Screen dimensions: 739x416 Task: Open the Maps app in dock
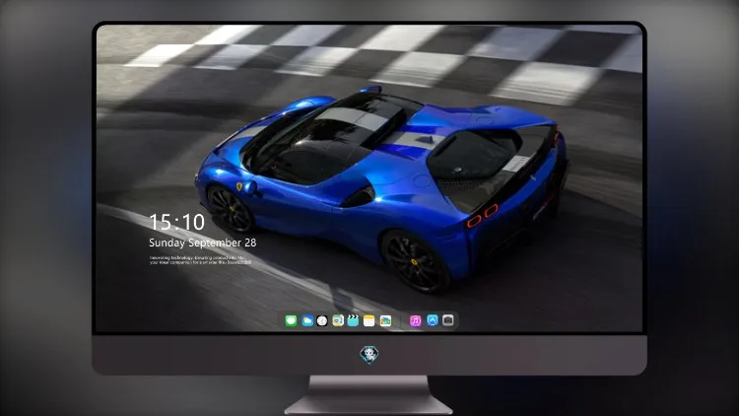click(x=338, y=320)
